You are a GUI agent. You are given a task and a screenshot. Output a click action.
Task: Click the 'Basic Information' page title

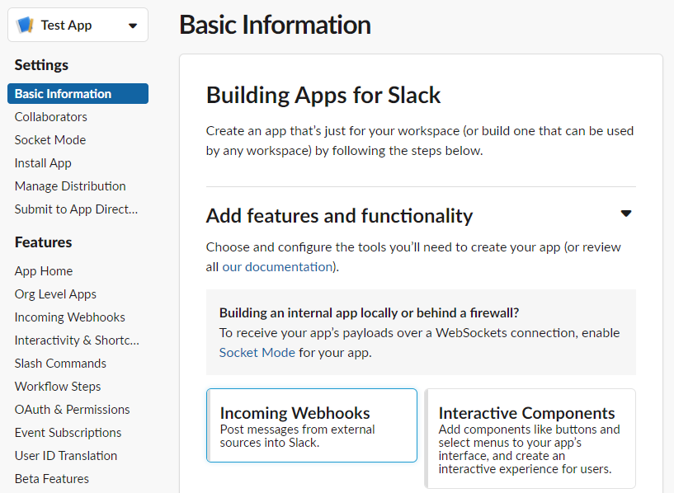(275, 25)
